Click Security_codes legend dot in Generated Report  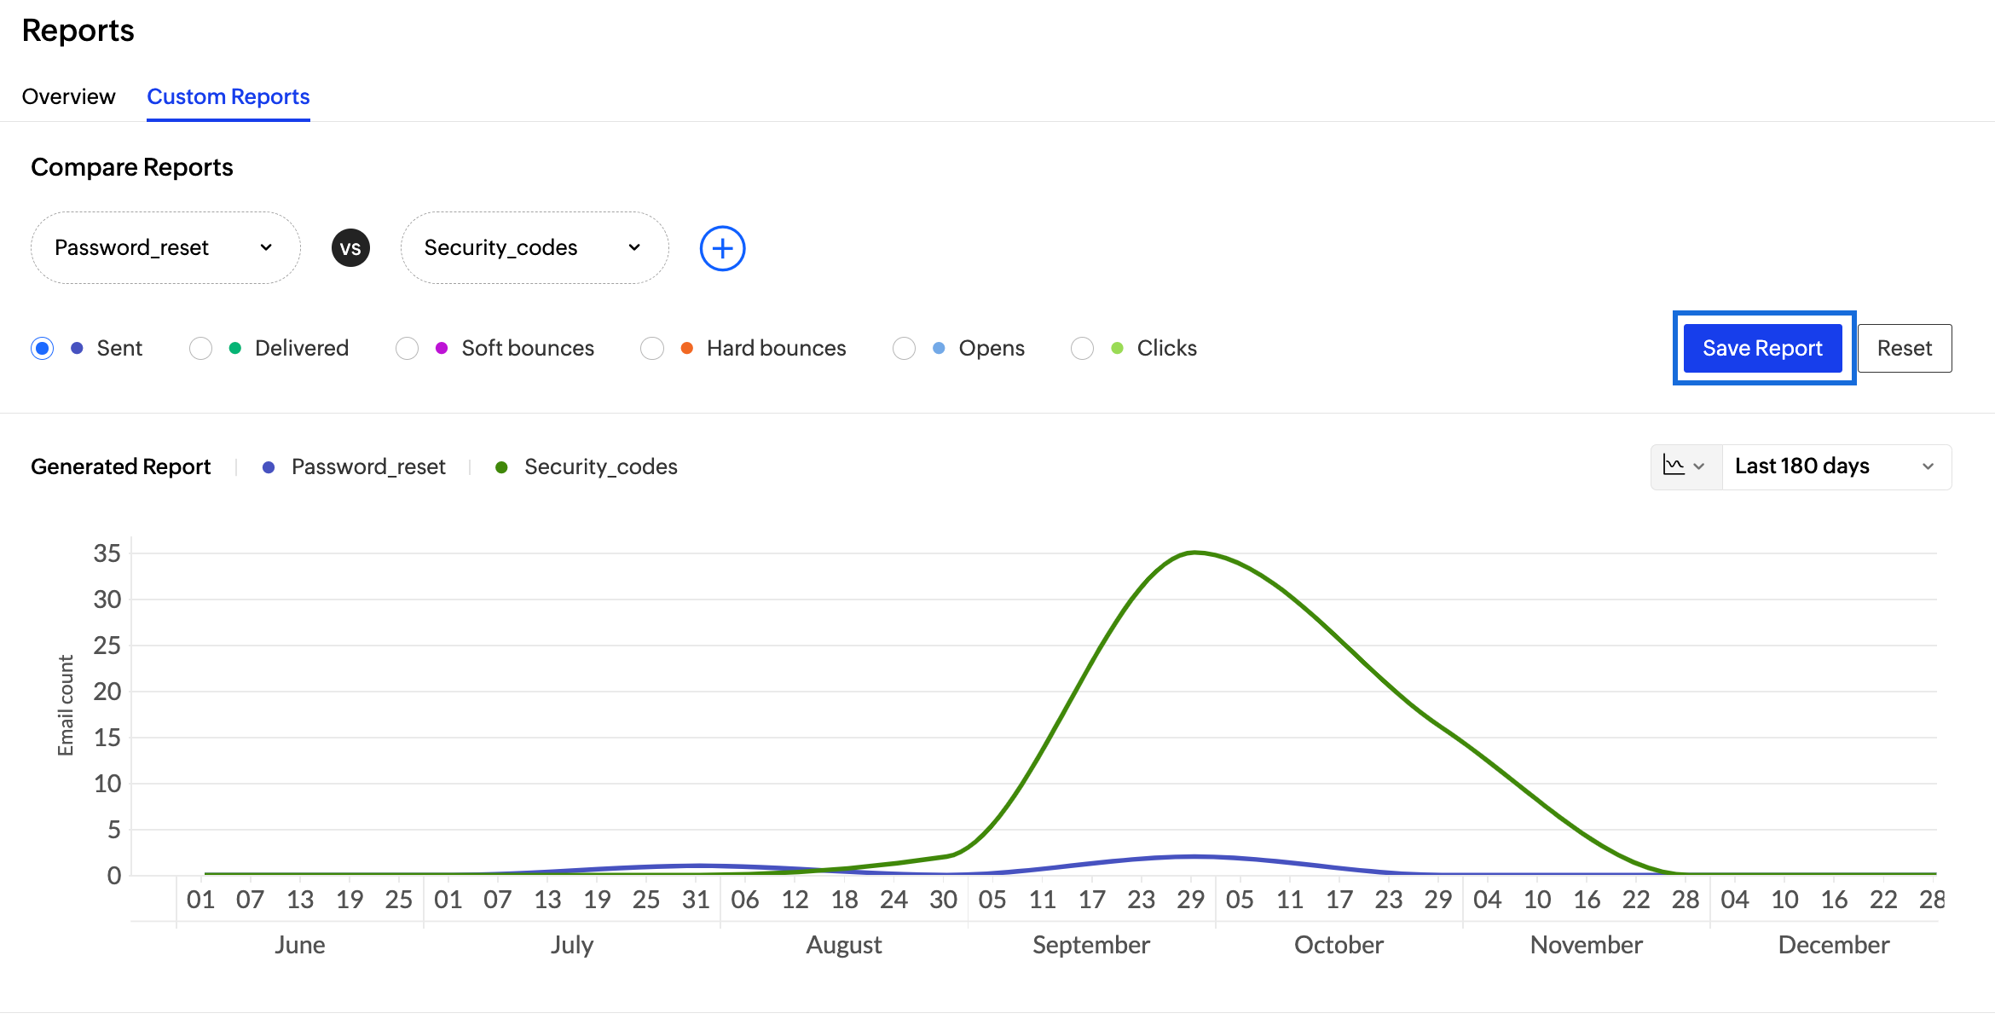click(x=501, y=467)
